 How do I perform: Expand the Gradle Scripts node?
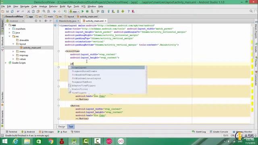(x=6, y=63)
